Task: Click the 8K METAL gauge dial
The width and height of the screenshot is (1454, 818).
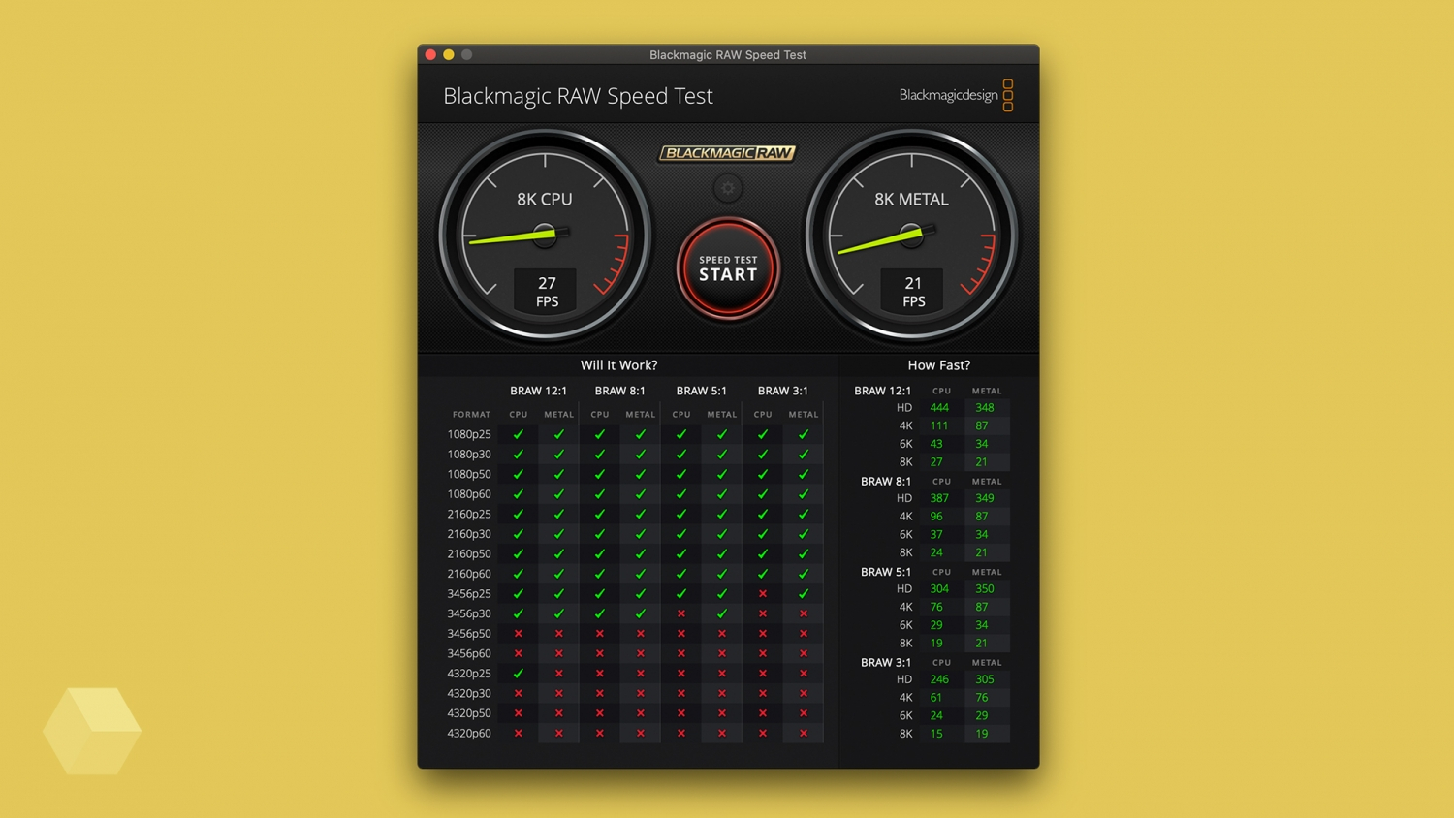Action: pyautogui.click(x=911, y=236)
